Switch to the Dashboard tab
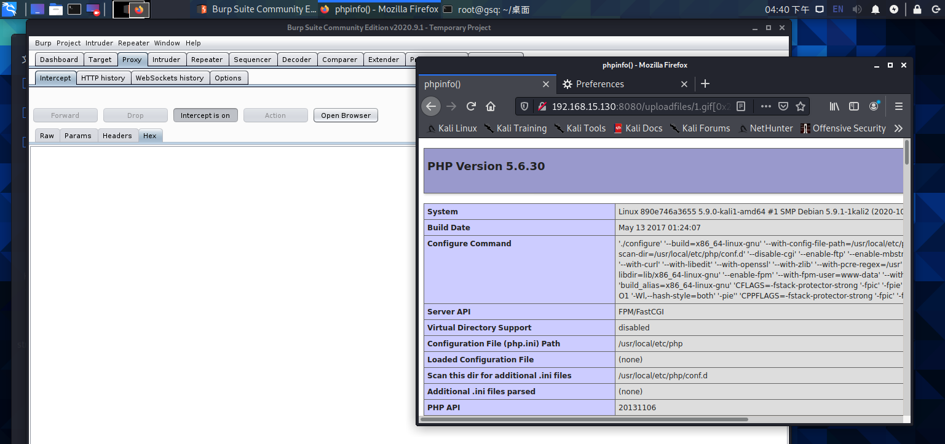945x444 pixels. coord(59,60)
